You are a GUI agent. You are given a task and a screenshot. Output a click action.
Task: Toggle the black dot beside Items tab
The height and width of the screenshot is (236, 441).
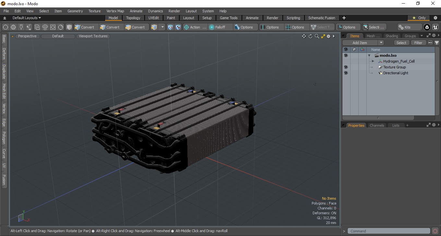click(x=344, y=36)
